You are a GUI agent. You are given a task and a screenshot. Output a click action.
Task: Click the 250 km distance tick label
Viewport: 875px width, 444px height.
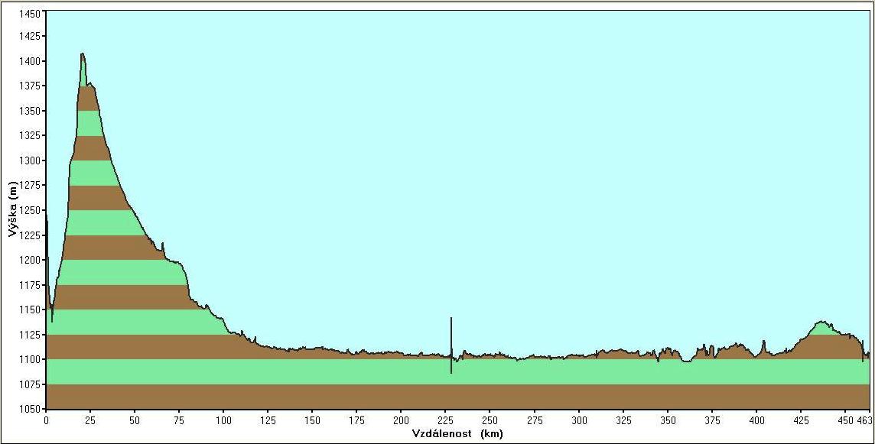[490, 420]
